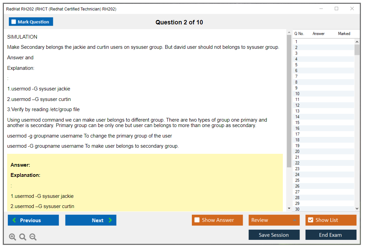Maximize the exam window
This screenshot has height=249, width=365.
[x=336, y=9]
